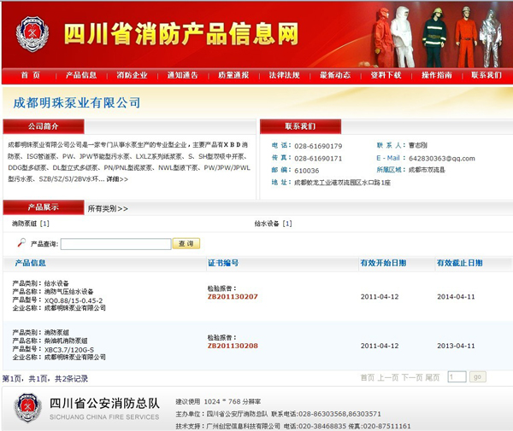Image resolution: width=513 pixels, height=431 pixels.
Task: Open the 最新动态 navigation item
Action: click(x=335, y=75)
